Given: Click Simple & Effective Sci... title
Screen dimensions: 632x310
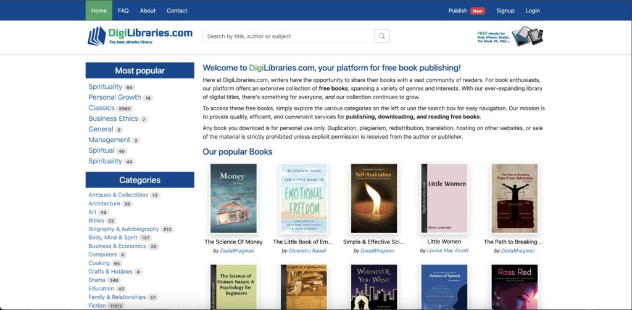Looking at the screenshot, I should point(373,242).
